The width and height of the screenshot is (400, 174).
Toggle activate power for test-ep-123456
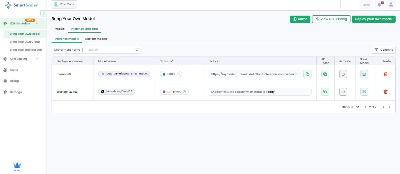pyautogui.click(x=343, y=92)
